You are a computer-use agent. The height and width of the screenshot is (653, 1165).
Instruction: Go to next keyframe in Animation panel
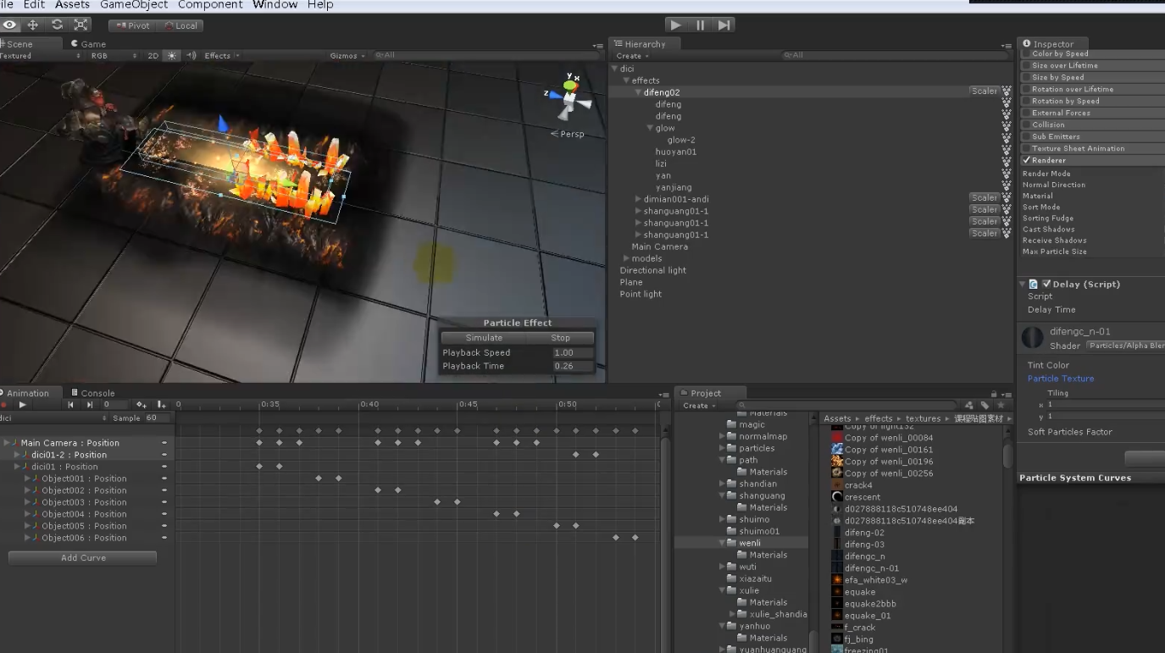pyautogui.click(x=90, y=405)
